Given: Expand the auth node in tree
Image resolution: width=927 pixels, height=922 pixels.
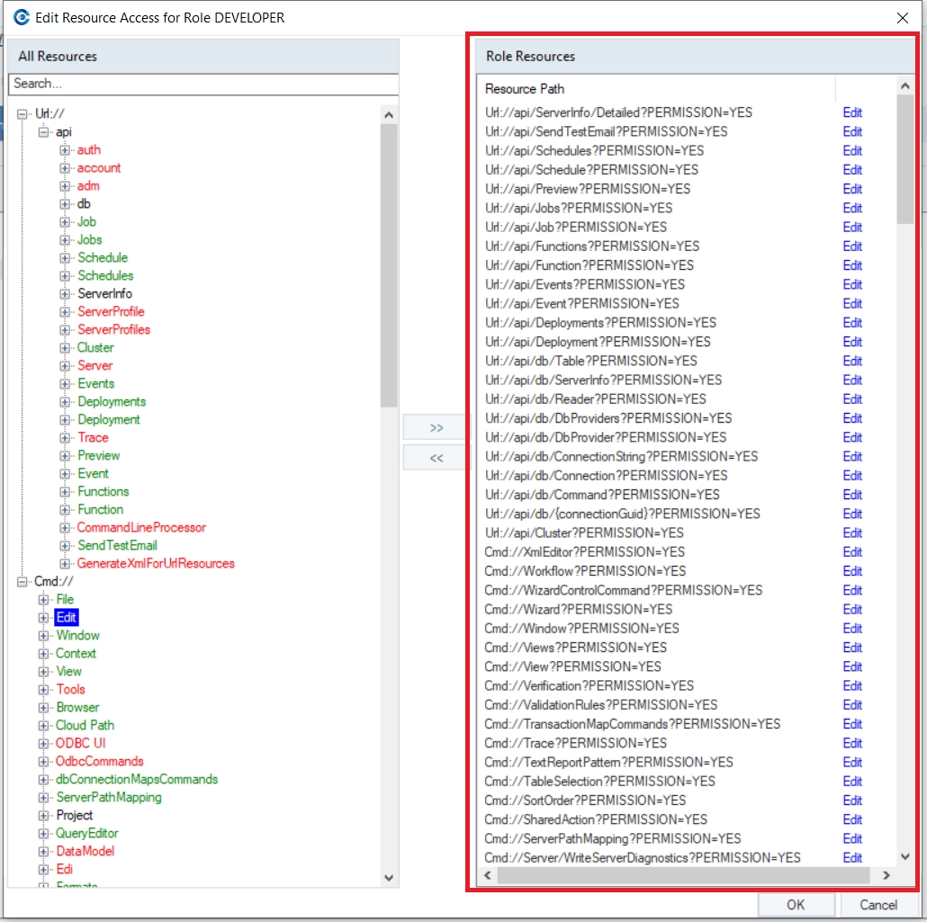Looking at the screenshot, I should 65,150.
